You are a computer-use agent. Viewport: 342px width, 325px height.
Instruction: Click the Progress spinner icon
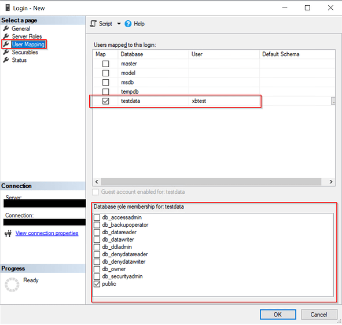click(12, 285)
